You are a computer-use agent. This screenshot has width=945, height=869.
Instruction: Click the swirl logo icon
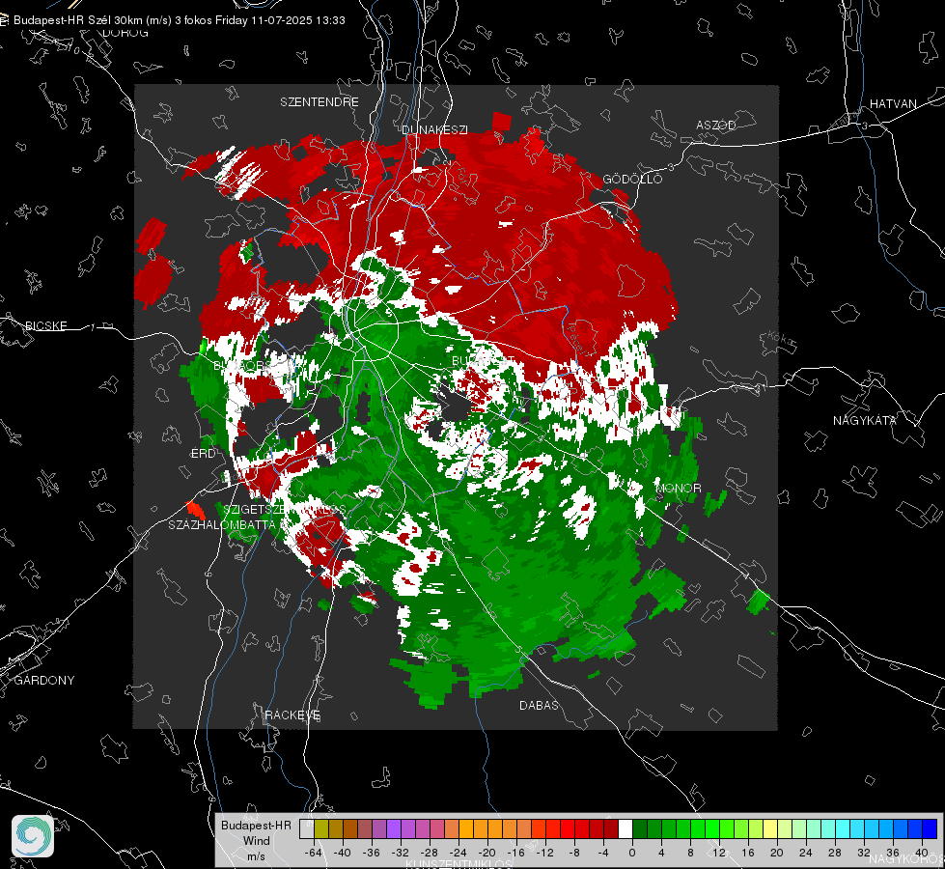33,836
